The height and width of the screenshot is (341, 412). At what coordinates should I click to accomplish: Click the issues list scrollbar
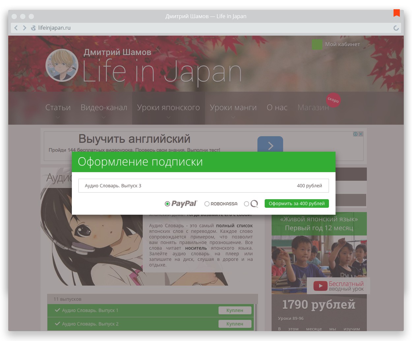click(x=256, y=317)
